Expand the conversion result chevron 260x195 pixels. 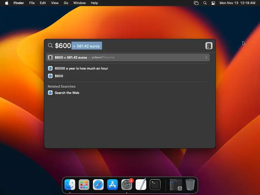click(x=206, y=57)
